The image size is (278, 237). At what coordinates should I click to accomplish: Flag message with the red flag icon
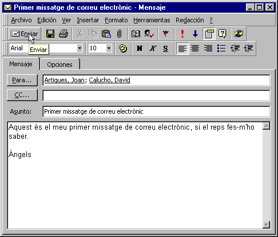[x=165, y=34]
